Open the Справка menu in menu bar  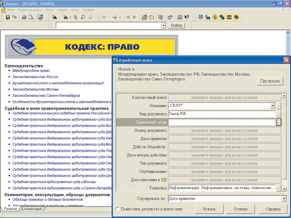88,10
